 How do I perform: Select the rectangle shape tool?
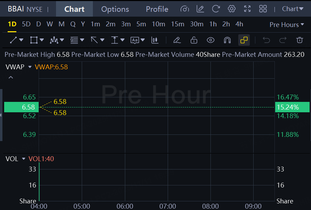(34, 40)
